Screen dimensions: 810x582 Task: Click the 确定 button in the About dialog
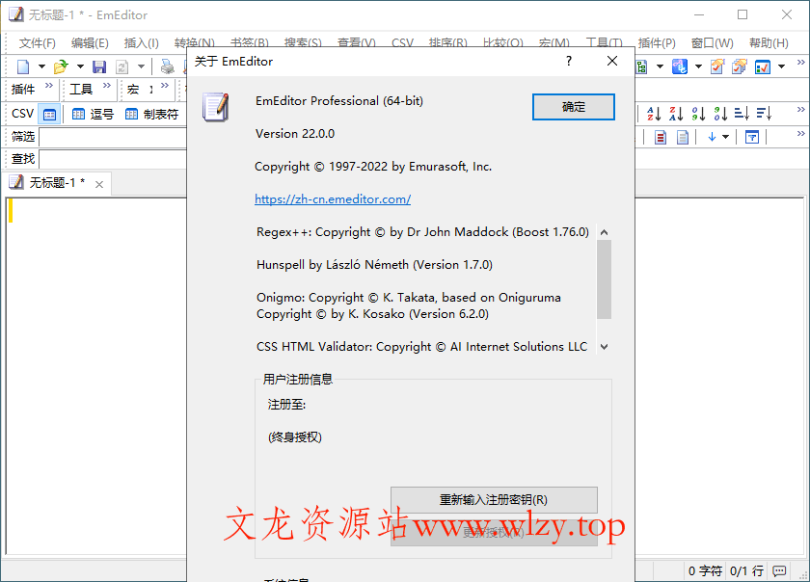(x=573, y=107)
